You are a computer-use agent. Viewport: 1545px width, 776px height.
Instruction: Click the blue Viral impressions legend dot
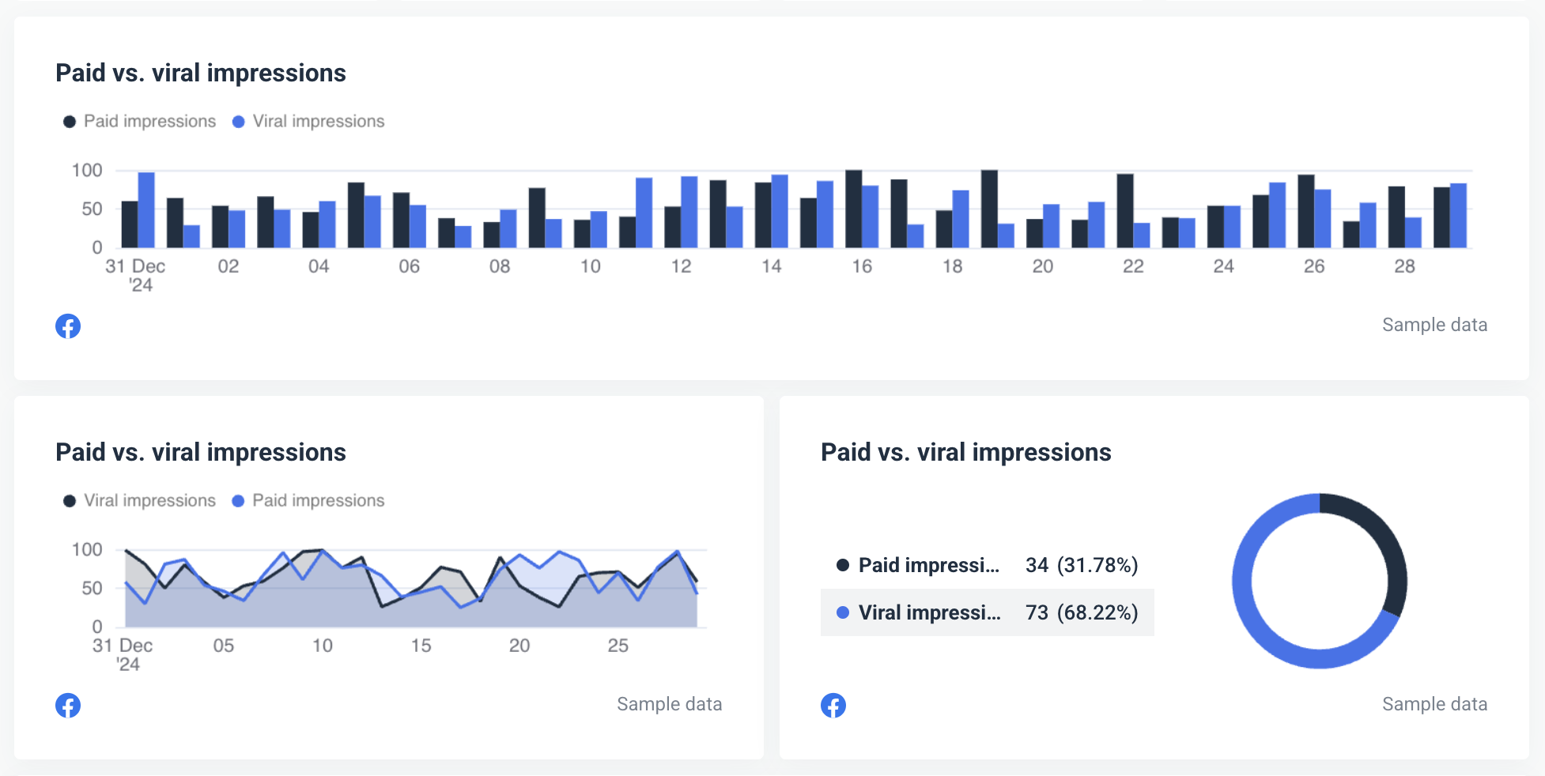[237, 121]
